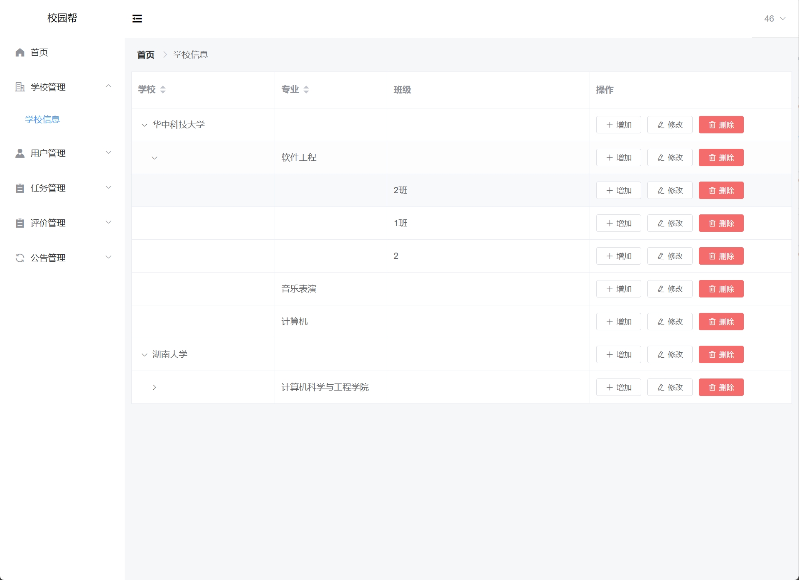799x580 pixels.
Task: Click the clipboard icon beside 评价管理
Action: pyautogui.click(x=20, y=223)
